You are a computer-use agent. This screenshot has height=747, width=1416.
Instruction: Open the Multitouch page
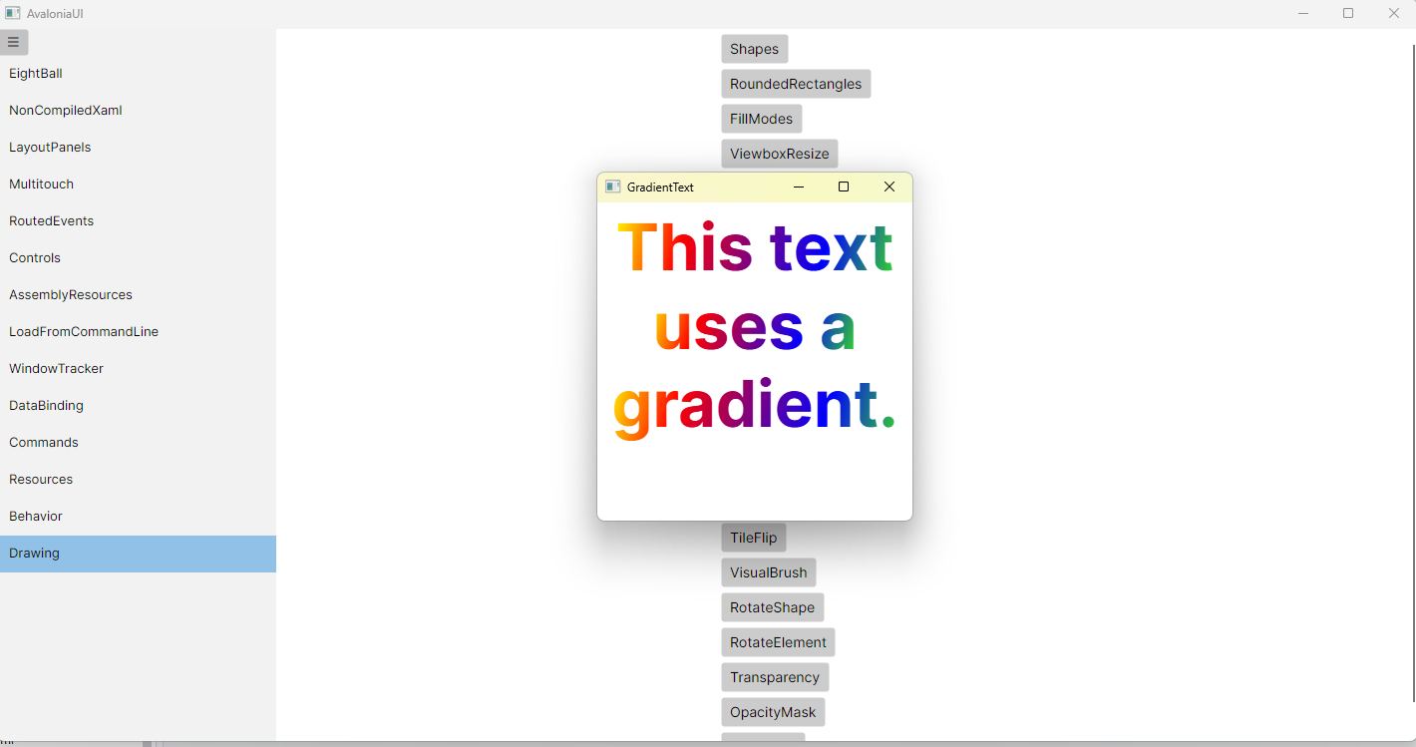click(x=138, y=185)
